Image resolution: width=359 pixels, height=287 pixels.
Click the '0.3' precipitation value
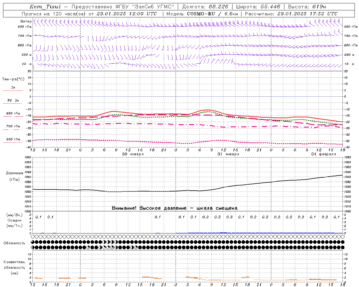point(229,217)
